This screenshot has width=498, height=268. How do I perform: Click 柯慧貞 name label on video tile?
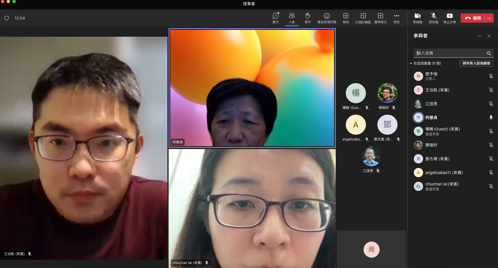[177, 142]
